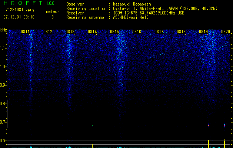Click the meteor count value 3
The height and width of the screenshot is (148, 233).
pyautogui.click(x=53, y=17)
